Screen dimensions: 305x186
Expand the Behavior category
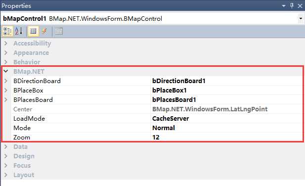tap(6, 62)
